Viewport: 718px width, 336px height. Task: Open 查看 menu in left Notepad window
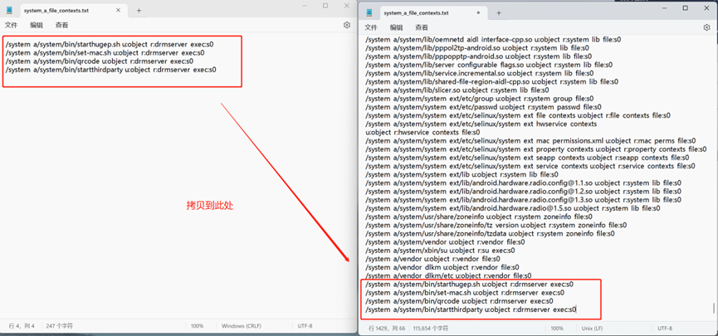[61, 26]
